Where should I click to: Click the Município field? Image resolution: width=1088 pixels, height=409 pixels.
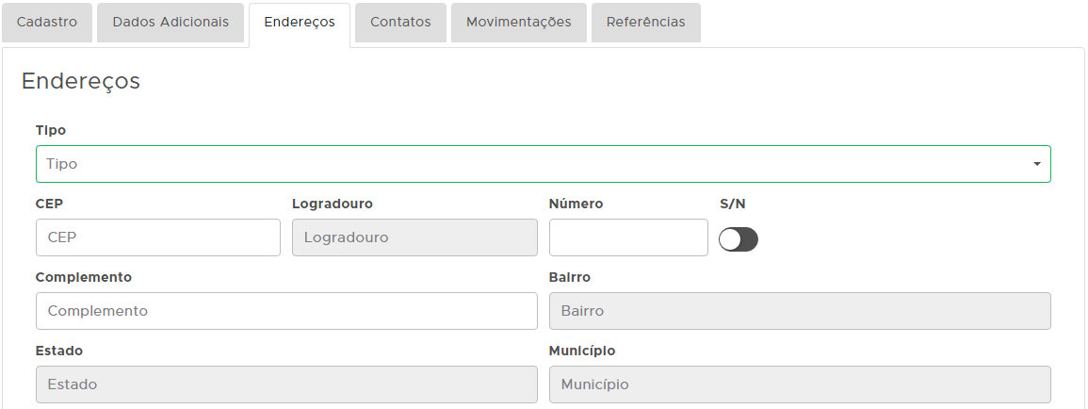(800, 384)
